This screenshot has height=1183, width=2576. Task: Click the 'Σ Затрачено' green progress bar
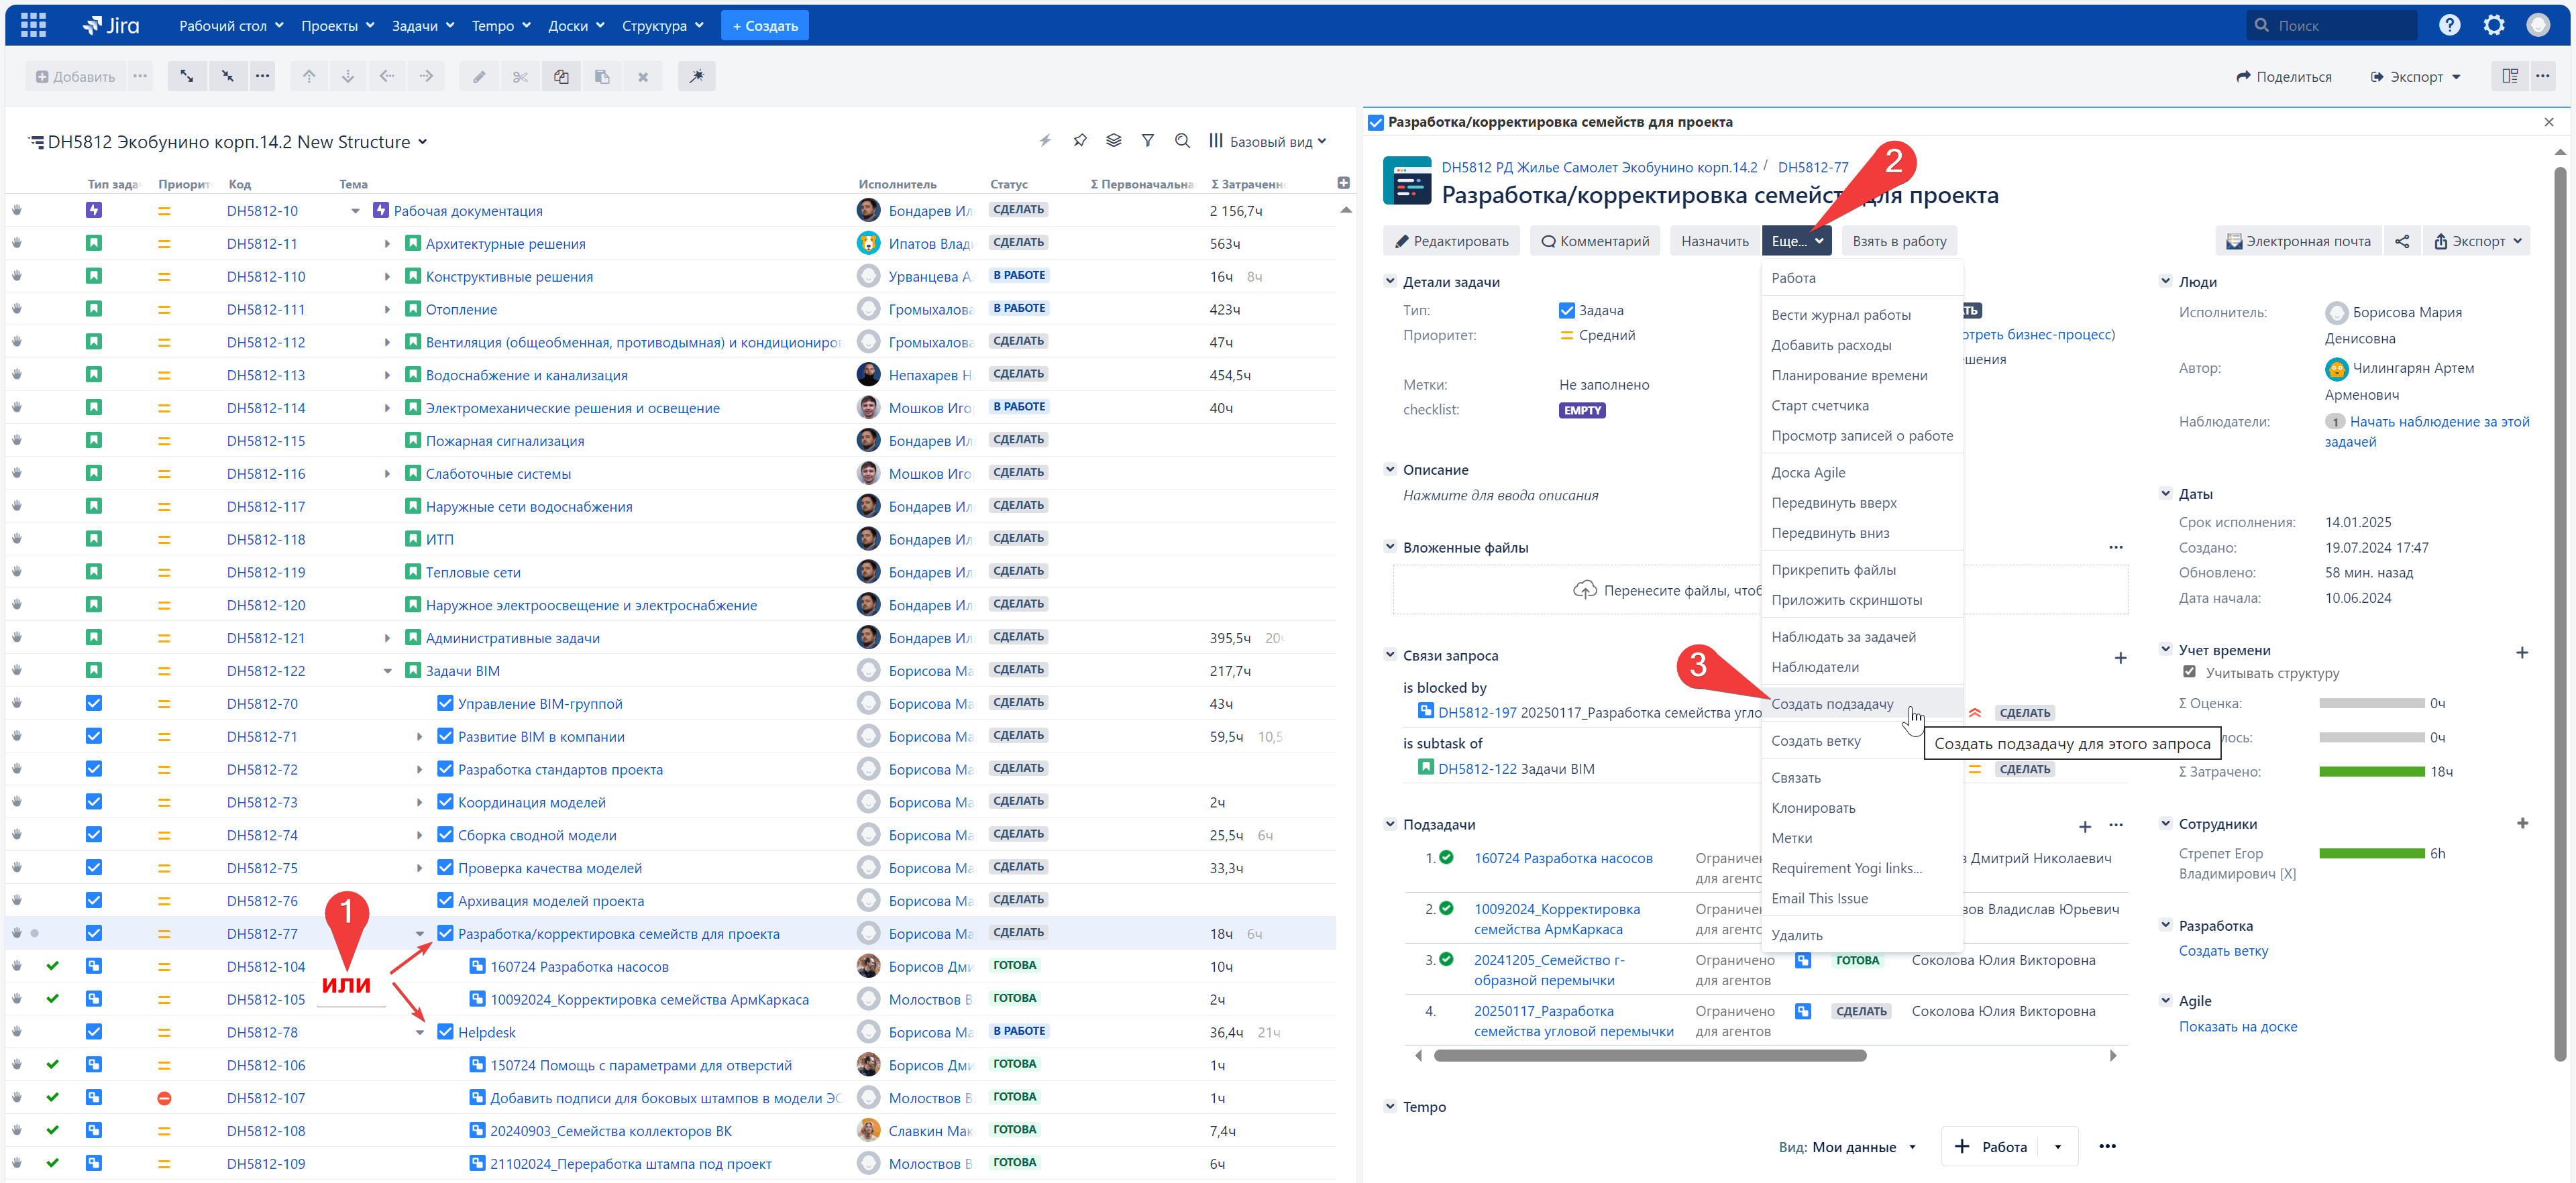2371,771
